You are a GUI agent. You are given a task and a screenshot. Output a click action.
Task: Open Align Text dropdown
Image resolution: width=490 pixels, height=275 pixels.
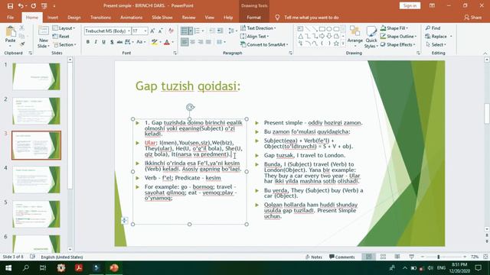tap(255, 36)
